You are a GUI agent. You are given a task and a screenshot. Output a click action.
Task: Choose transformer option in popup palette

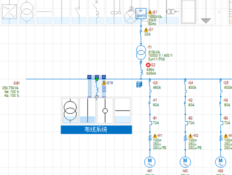click(70, 111)
